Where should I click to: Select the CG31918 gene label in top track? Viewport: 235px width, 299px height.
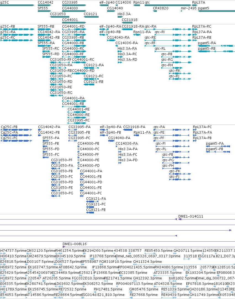(130, 20)
